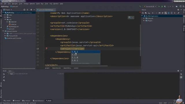Select Tomcat 9.0.36 library in project tree
The width and height of the screenshot is (185, 104).
12,36
